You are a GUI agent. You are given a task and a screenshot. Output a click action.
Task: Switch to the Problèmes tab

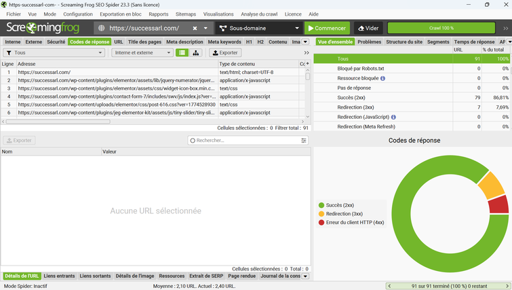pyautogui.click(x=369, y=42)
